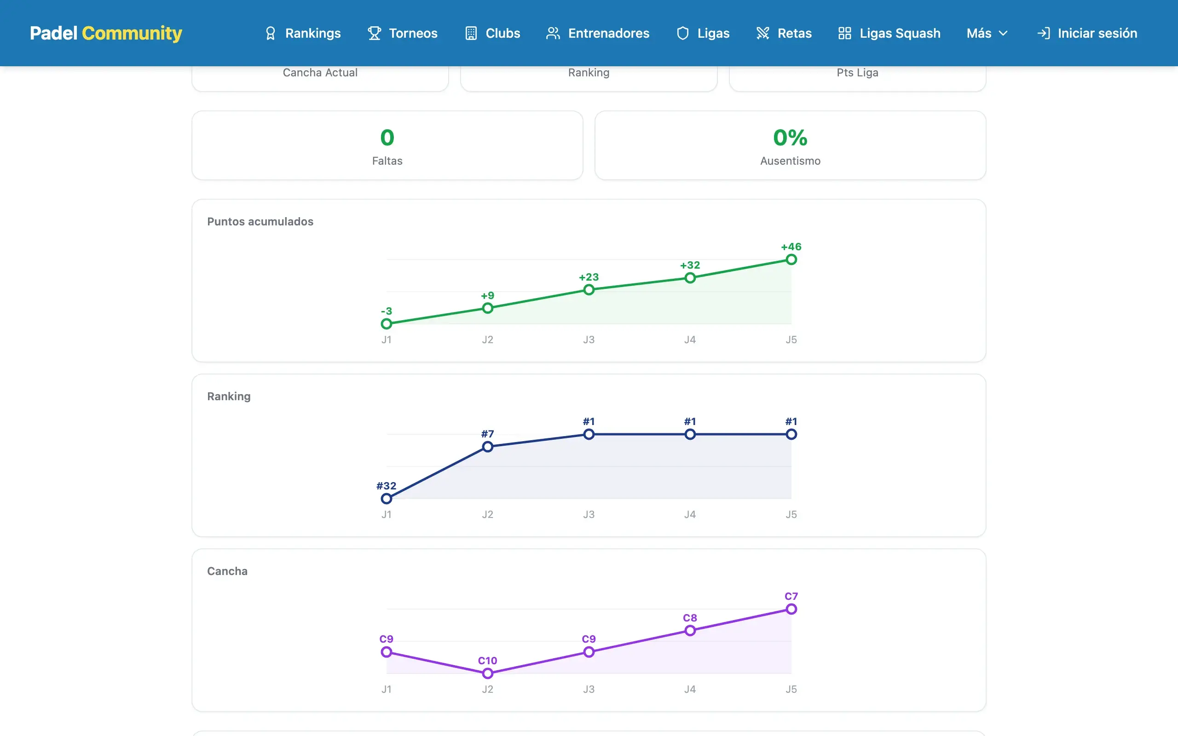This screenshot has height=736, width=1178.
Task: Click the Ligas Squash grid icon
Action: (x=844, y=33)
